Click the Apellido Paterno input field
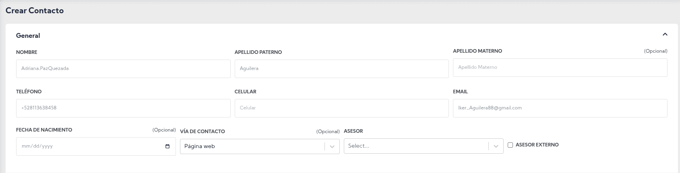Viewport: 680px width, 173px height. [341, 69]
